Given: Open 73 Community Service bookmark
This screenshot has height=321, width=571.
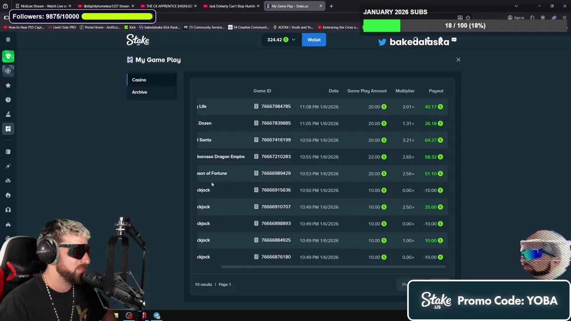Looking at the screenshot, I should tap(203, 27).
